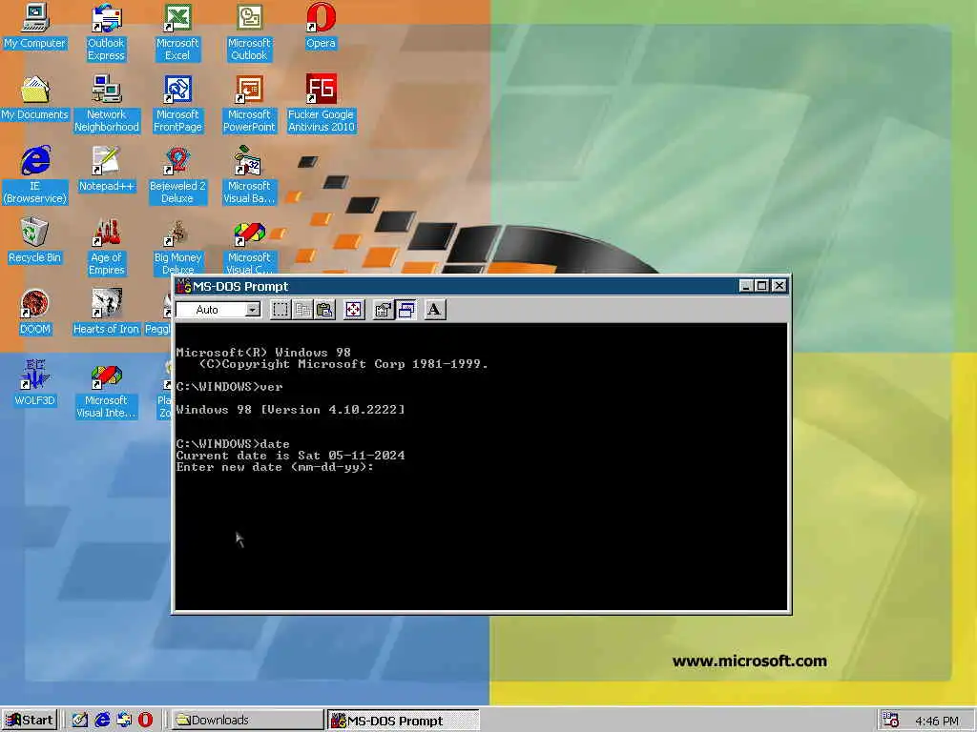Open the Font settings 'A' button
This screenshot has width=977, height=732.
(x=435, y=310)
